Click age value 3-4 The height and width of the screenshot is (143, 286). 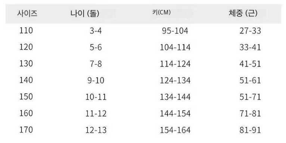coord(96,31)
